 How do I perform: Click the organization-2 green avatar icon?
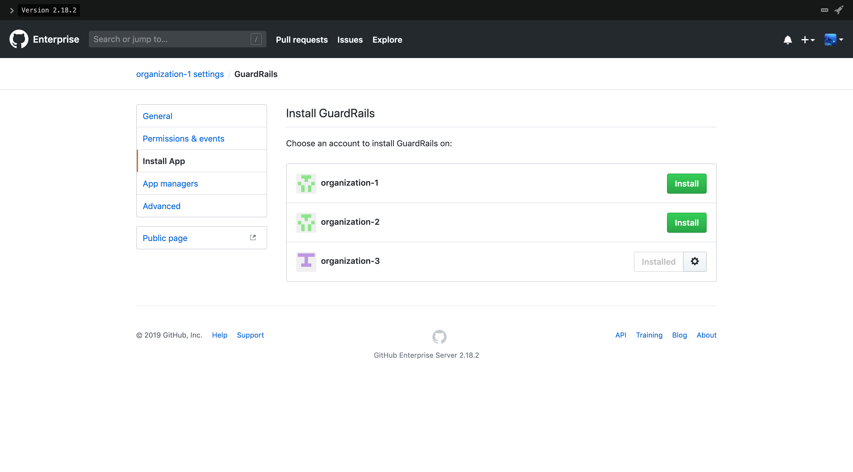pyautogui.click(x=306, y=221)
